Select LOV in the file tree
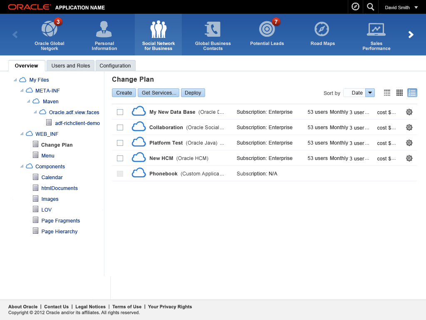The height and width of the screenshot is (320, 426). click(47, 210)
